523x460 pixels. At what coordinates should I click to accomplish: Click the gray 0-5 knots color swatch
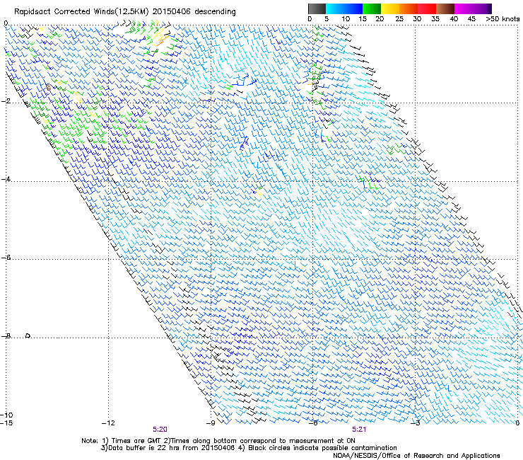pyautogui.click(x=317, y=8)
